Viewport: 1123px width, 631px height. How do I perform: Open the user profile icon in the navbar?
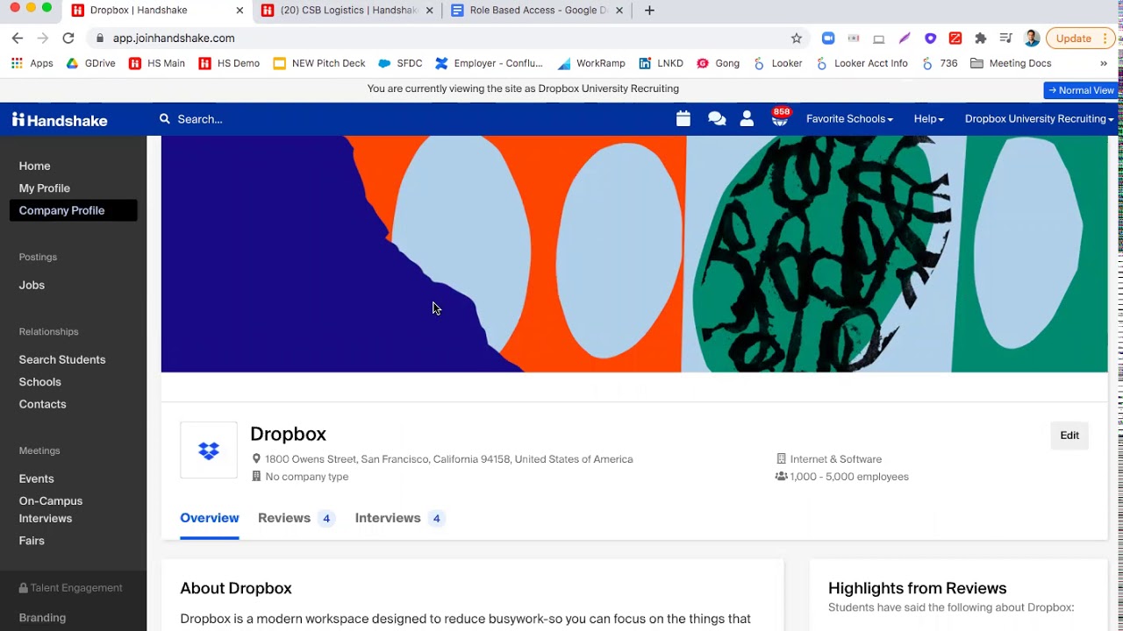point(747,119)
